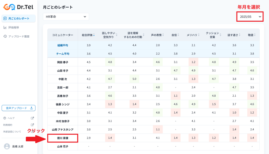Select communicator 木村 加奈子

point(63,121)
